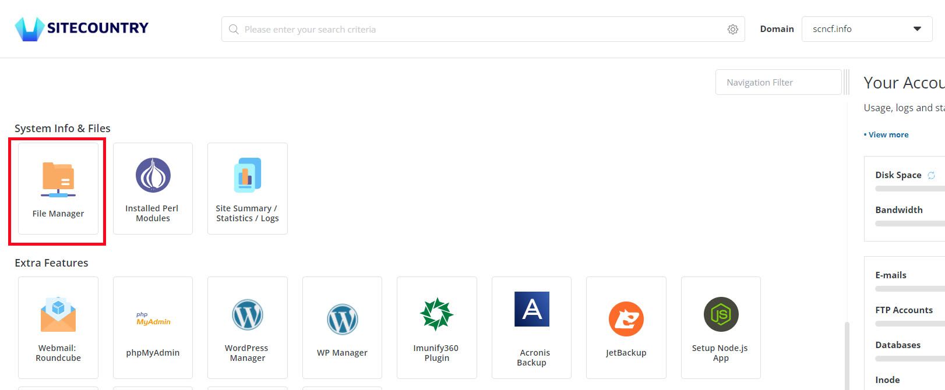Click the E-mails usage bar
Image resolution: width=945 pixels, height=390 pixels.
pos(910,289)
